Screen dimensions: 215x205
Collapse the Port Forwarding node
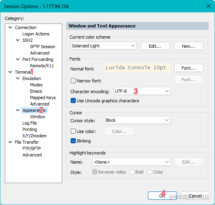(x=18, y=59)
